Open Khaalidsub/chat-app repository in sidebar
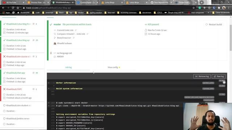Image resolution: width=232 pixels, height=130 pixels. pyautogui.click(x=16, y=73)
